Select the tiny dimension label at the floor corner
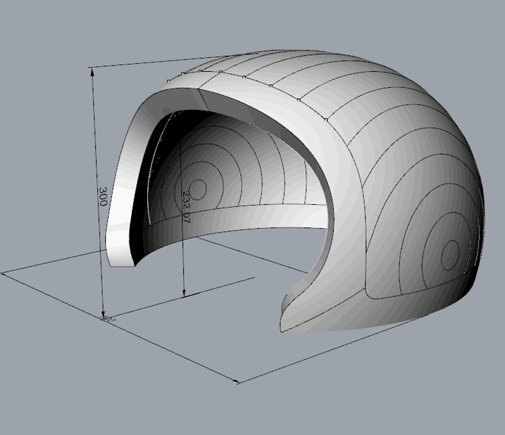This screenshot has height=435, width=505. click(107, 318)
